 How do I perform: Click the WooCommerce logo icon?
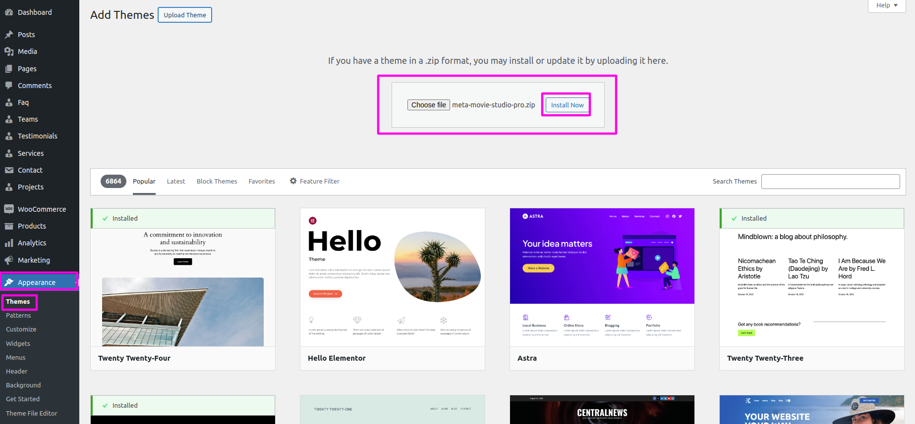(x=9, y=209)
